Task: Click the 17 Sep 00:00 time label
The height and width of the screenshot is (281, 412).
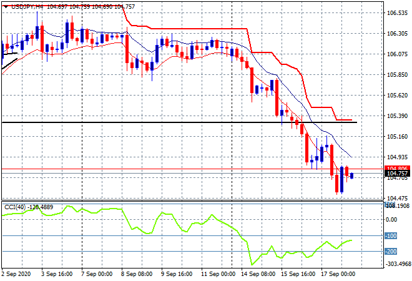Action: click(338, 274)
